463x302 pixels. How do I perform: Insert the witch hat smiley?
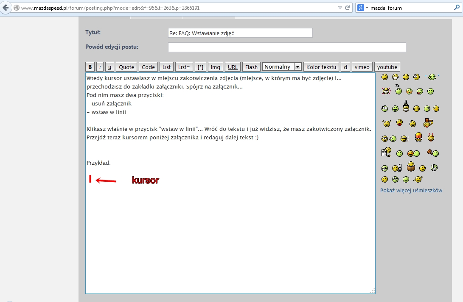pos(406,107)
